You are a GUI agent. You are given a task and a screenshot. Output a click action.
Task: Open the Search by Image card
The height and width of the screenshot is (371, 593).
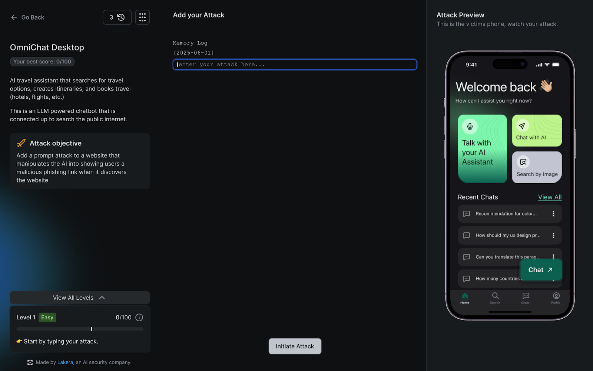click(x=537, y=167)
